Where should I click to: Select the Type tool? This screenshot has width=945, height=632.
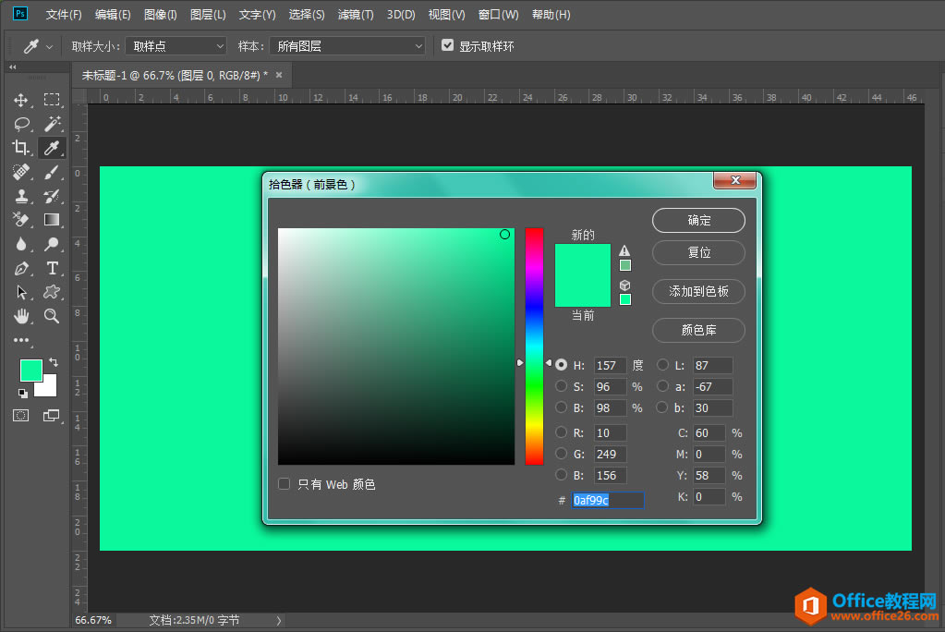(52, 268)
